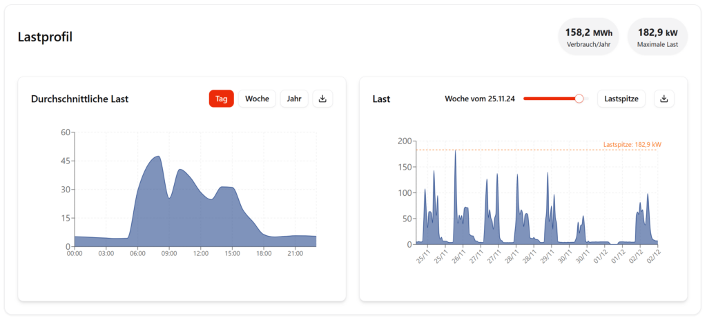Click the orange Lastspitze: 182,9 kW label
This screenshot has width=707, height=320.
(x=632, y=145)
